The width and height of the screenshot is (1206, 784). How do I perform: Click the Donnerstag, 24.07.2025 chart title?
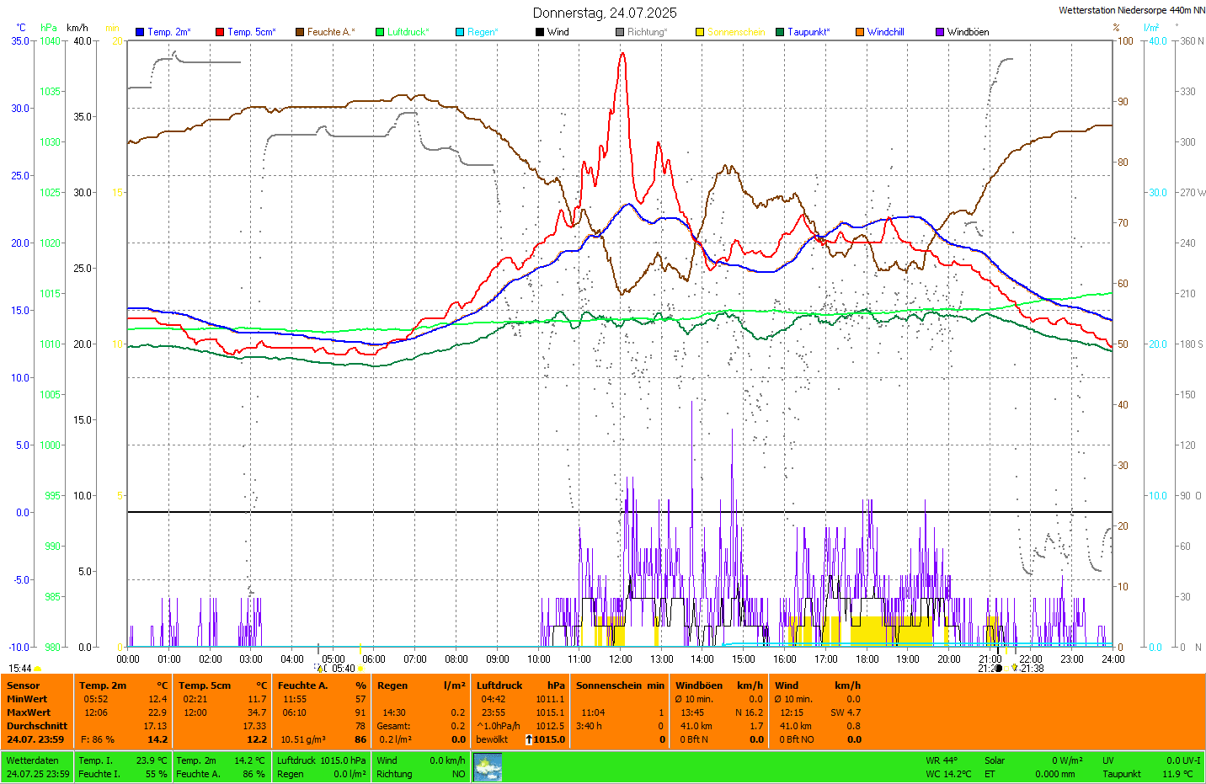pyautogui.click(x=604, y=13)
